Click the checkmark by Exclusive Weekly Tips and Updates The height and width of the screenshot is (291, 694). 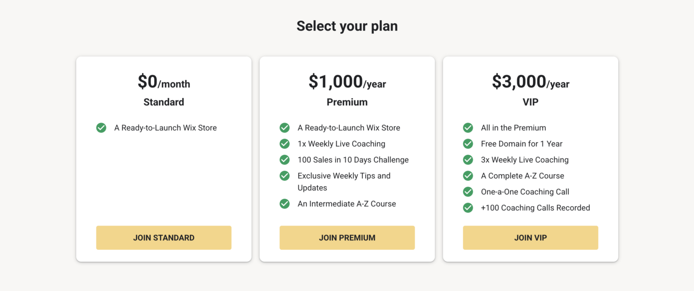[x=285, y=176]
